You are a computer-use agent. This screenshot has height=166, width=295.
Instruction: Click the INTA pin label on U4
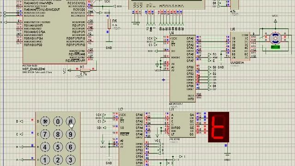(191, 96)
